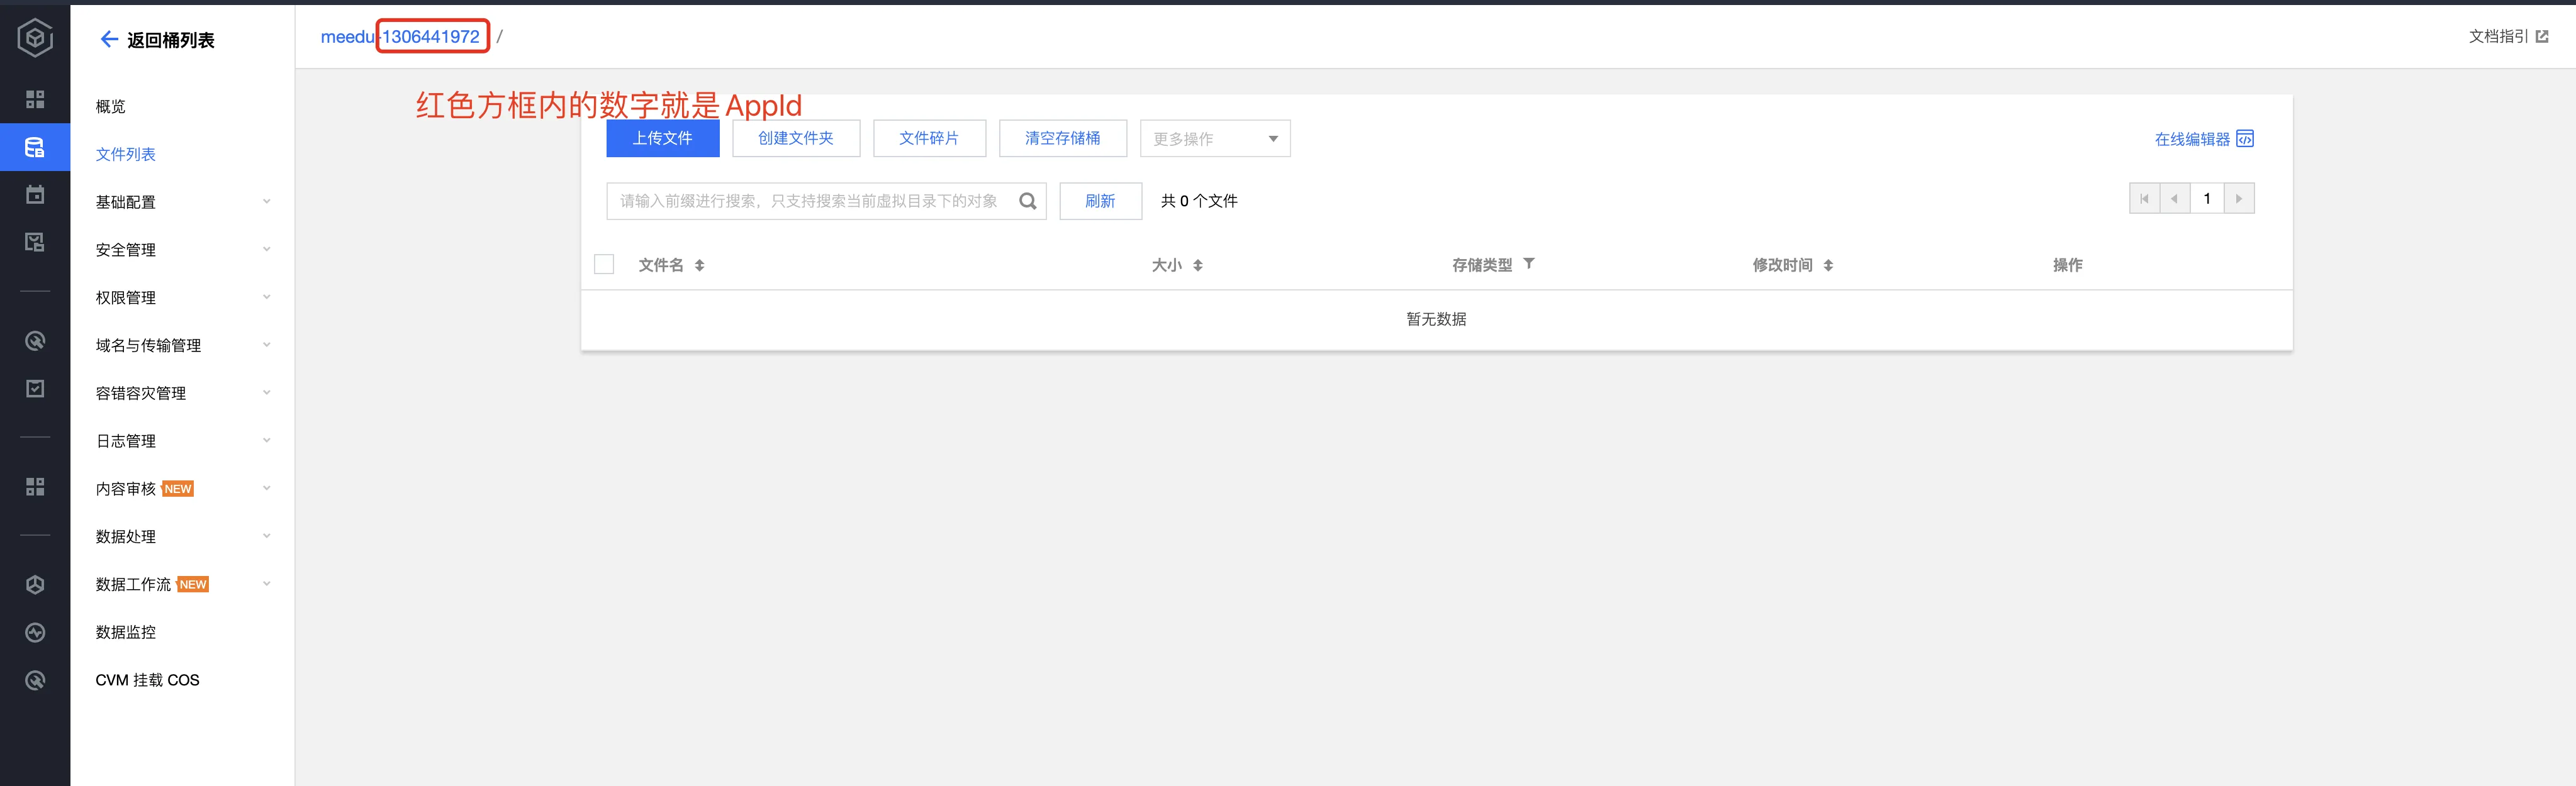Viewport: 2576px width, 786px height.
Task: Click the previous-page pagination arrow
Action: click(x=2174, y=199)
